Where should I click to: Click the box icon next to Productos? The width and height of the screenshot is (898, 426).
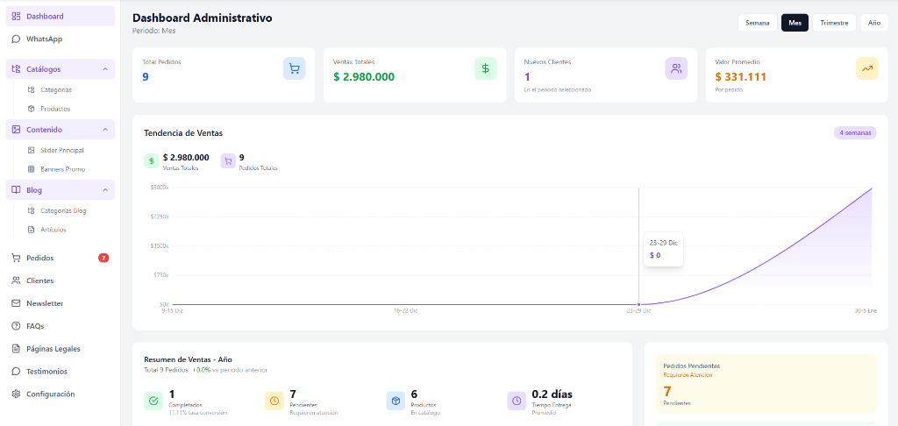(396, 401)
